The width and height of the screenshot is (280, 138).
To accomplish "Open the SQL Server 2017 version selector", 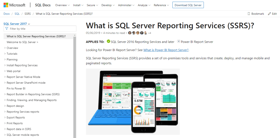I will click(17, 24).
